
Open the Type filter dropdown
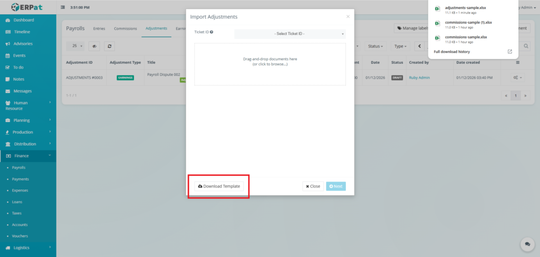pos(400,46)
